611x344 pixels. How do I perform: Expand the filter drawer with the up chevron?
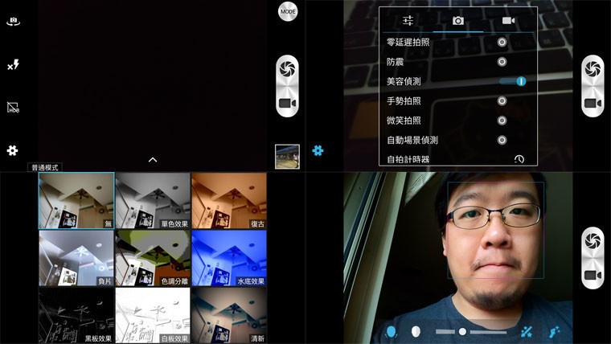point(153,160)
